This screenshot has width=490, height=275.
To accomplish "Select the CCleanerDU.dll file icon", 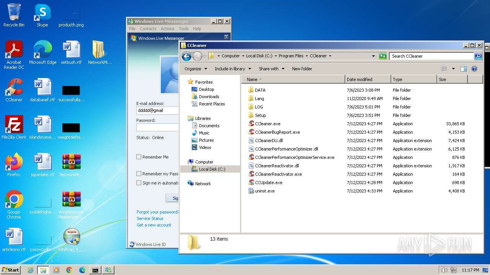I will tap(251, 141).
